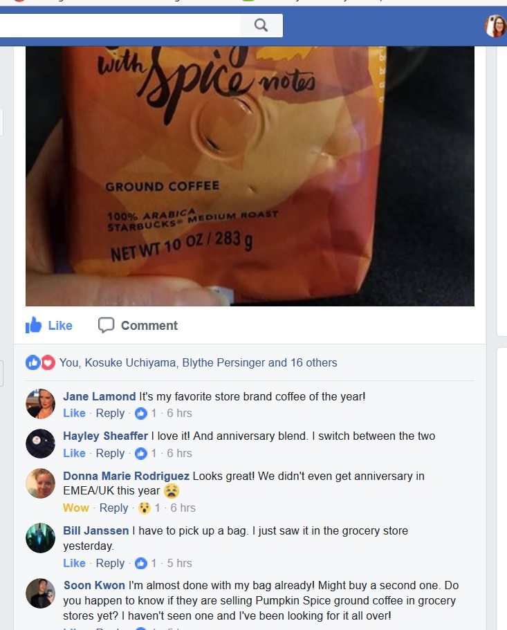Reply to Bill Janssen's comment
The height and width of the screenshot is (630, 507).
pyautogui.click(x=110, y=564)
